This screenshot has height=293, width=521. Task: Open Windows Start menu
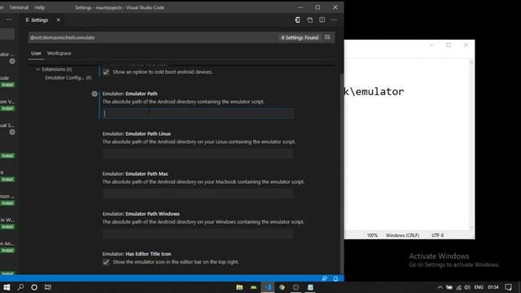click(x=7, y=287)
